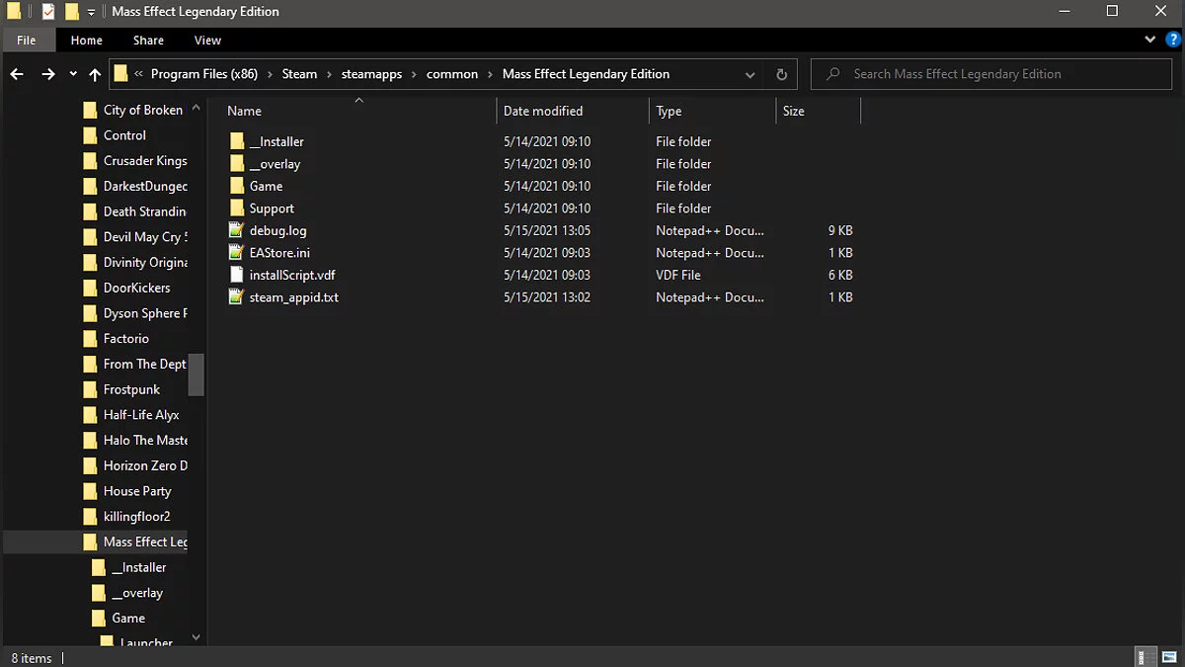Switch to Large icons view layout
This screenshot has width=1185, height=667.
1167,657
